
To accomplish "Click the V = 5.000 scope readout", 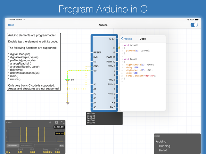I will [60, 134].
